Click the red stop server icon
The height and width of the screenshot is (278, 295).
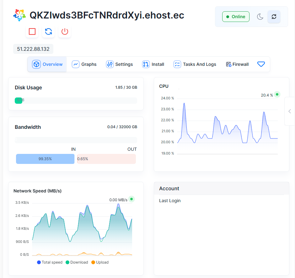[32, 32]
